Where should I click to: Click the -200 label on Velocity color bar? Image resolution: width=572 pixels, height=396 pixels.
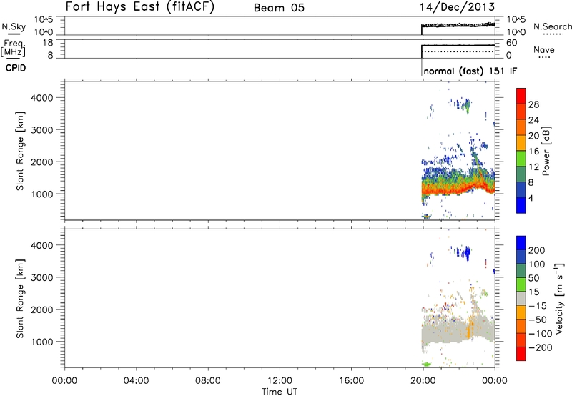tap(540, 347)
